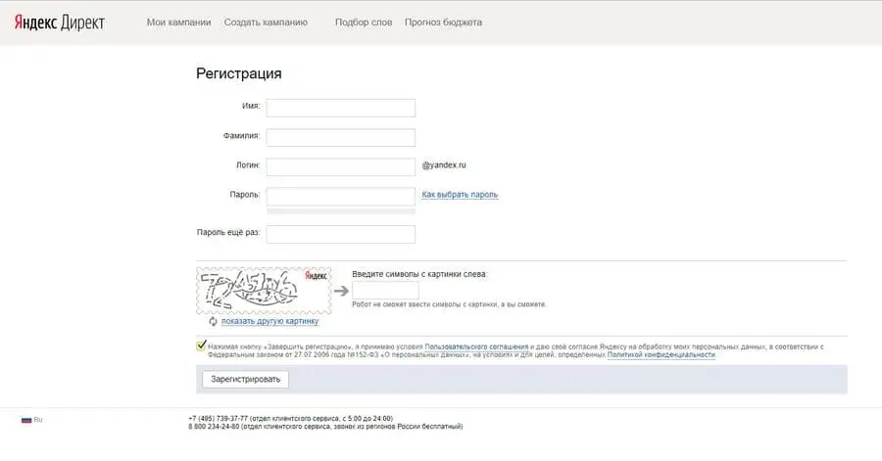This screenshot has height=461, width=882.
Task: Click показать другую картинку link
Action: [x=270, y=321]
